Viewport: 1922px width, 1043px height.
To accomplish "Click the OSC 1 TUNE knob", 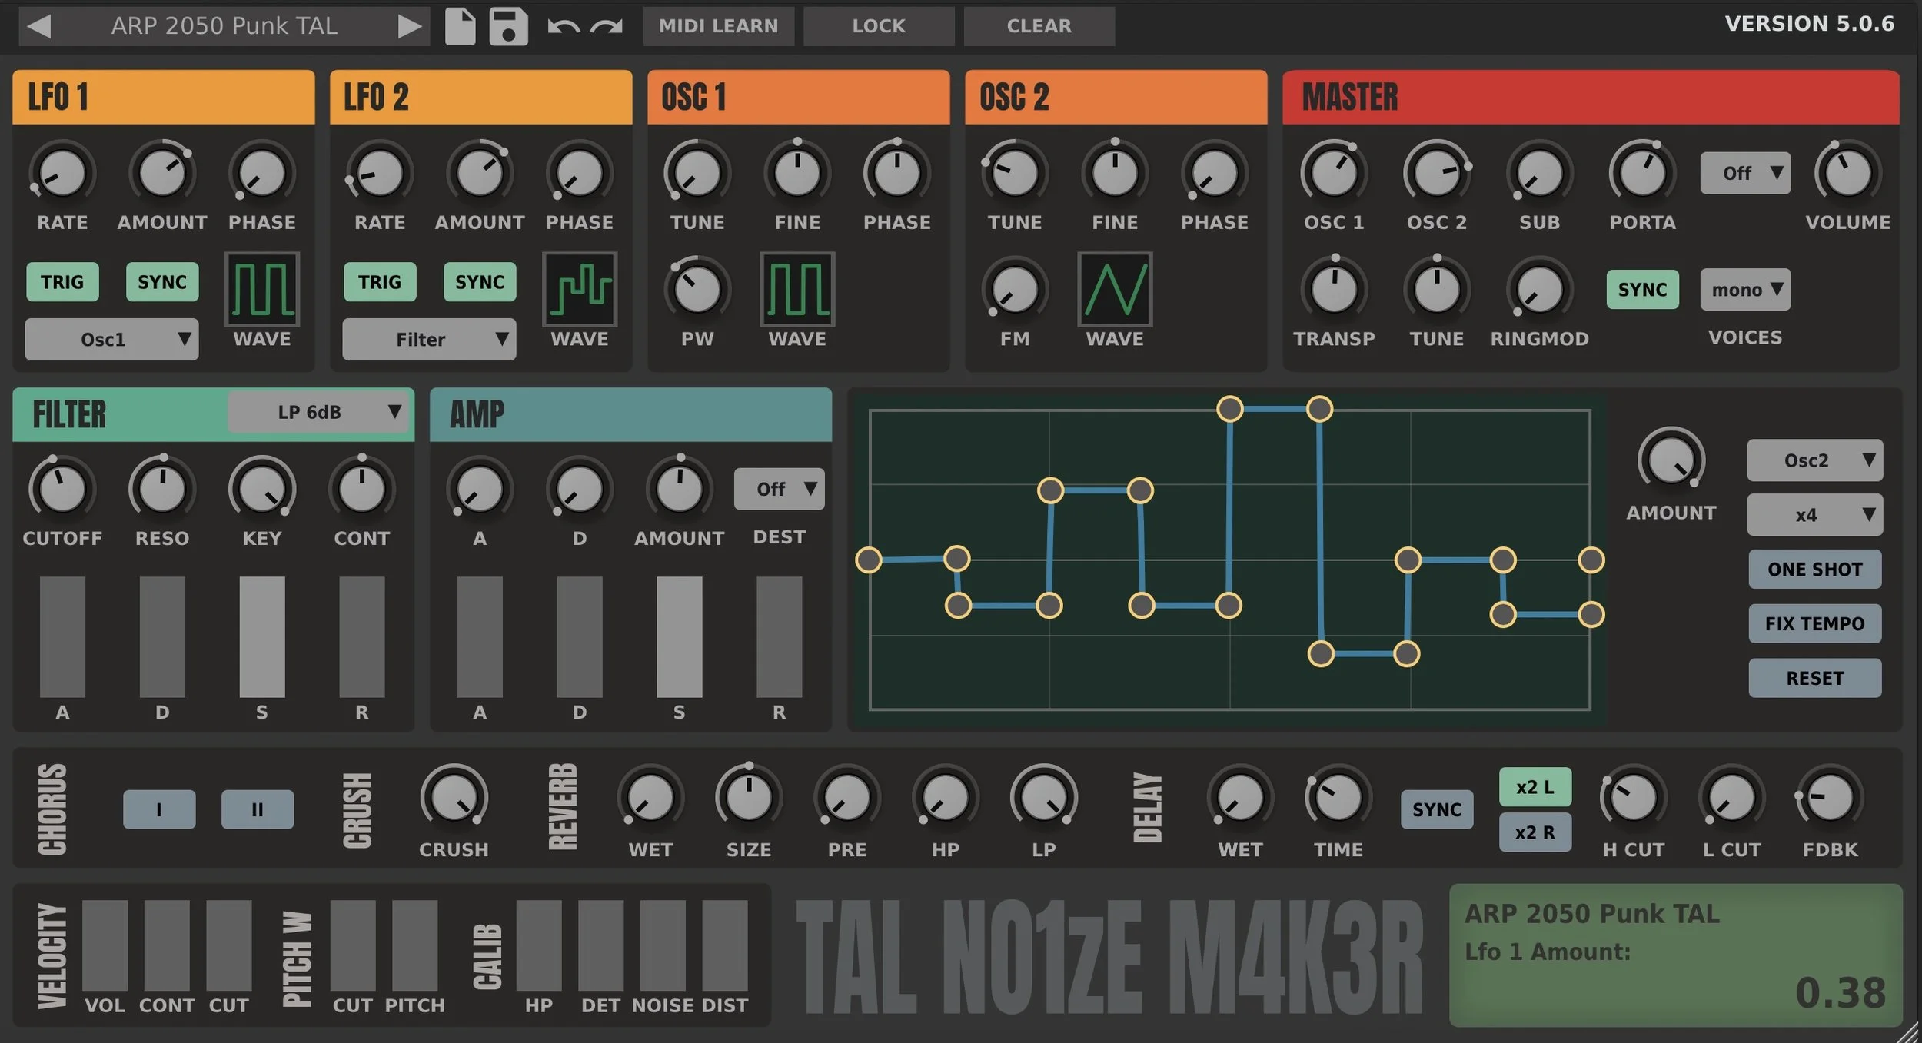I will pyautogui.click(x=697, y=173).
